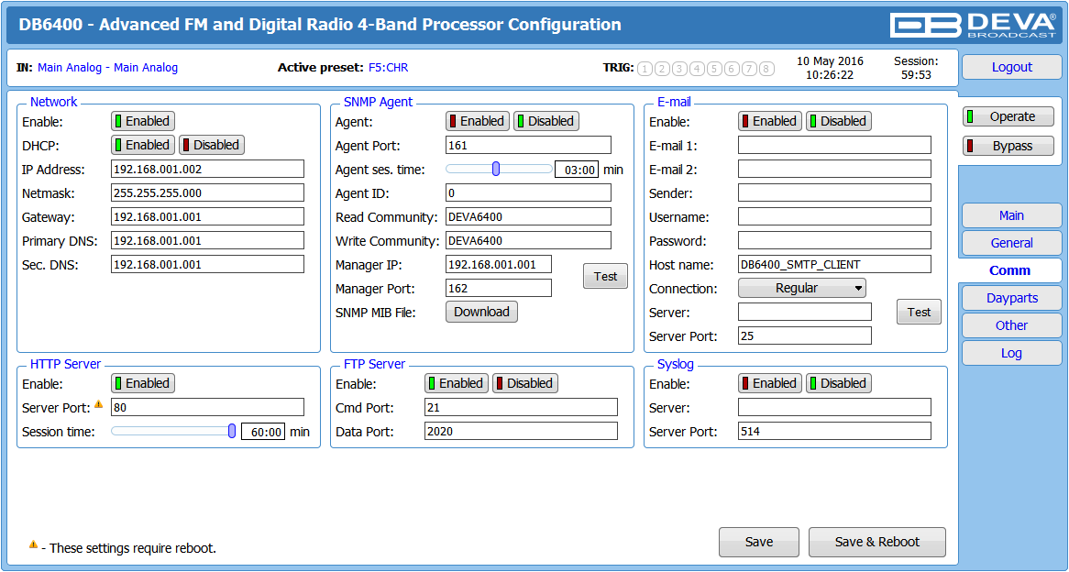
Task: Click the HTTP Server Port field
Action: coord(207,408)
